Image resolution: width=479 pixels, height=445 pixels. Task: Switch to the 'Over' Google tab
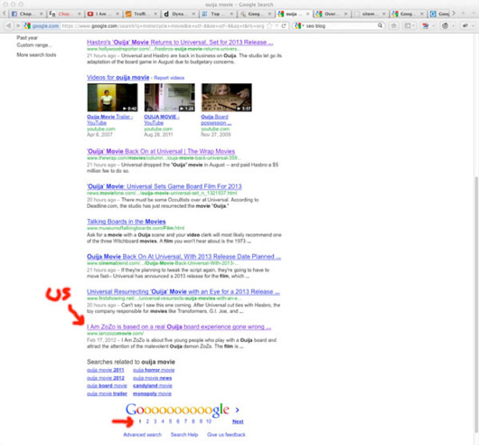click(x=332, y=14)
